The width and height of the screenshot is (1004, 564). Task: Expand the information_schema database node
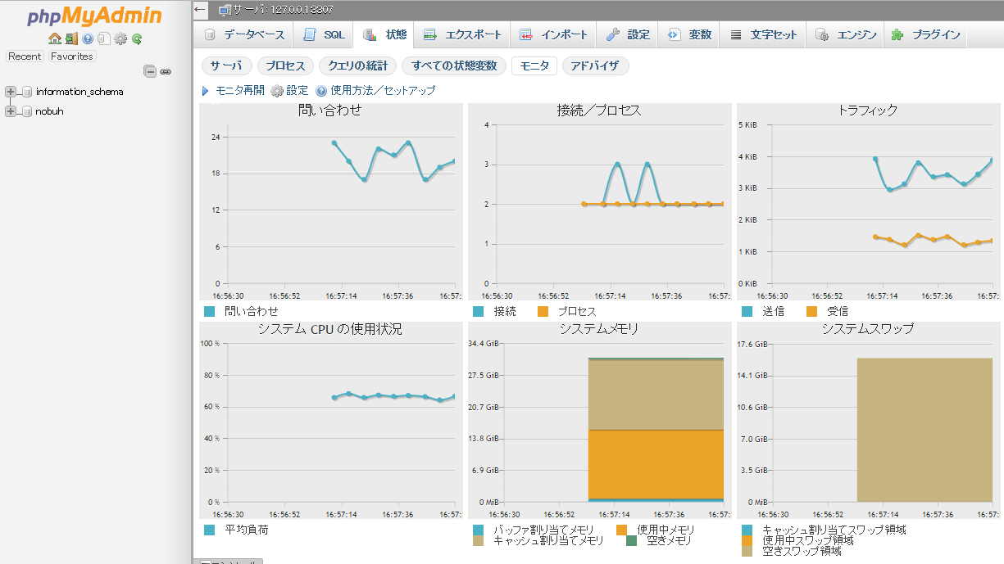[x=11, y=92]
